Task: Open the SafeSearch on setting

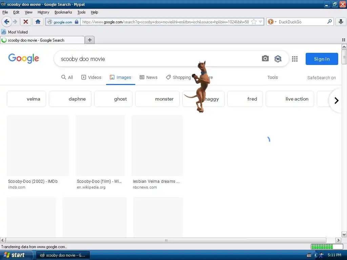Action: (x=321, y=78)
